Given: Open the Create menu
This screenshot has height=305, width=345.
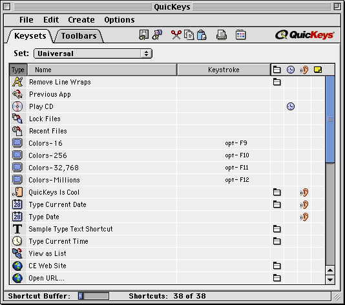Looking at the screenshot, I should (81, 20).
